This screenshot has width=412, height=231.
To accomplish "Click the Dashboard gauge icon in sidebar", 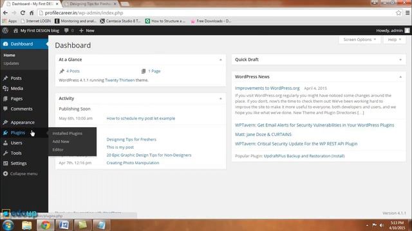I will pyautogui.click(x=6, y=44).
